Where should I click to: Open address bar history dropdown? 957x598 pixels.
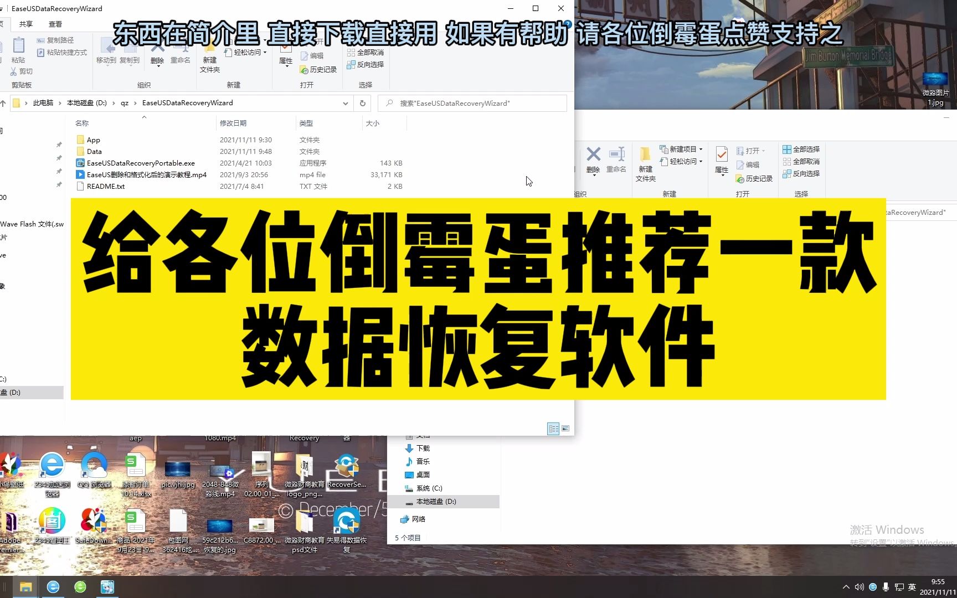[x=346, y=103]
